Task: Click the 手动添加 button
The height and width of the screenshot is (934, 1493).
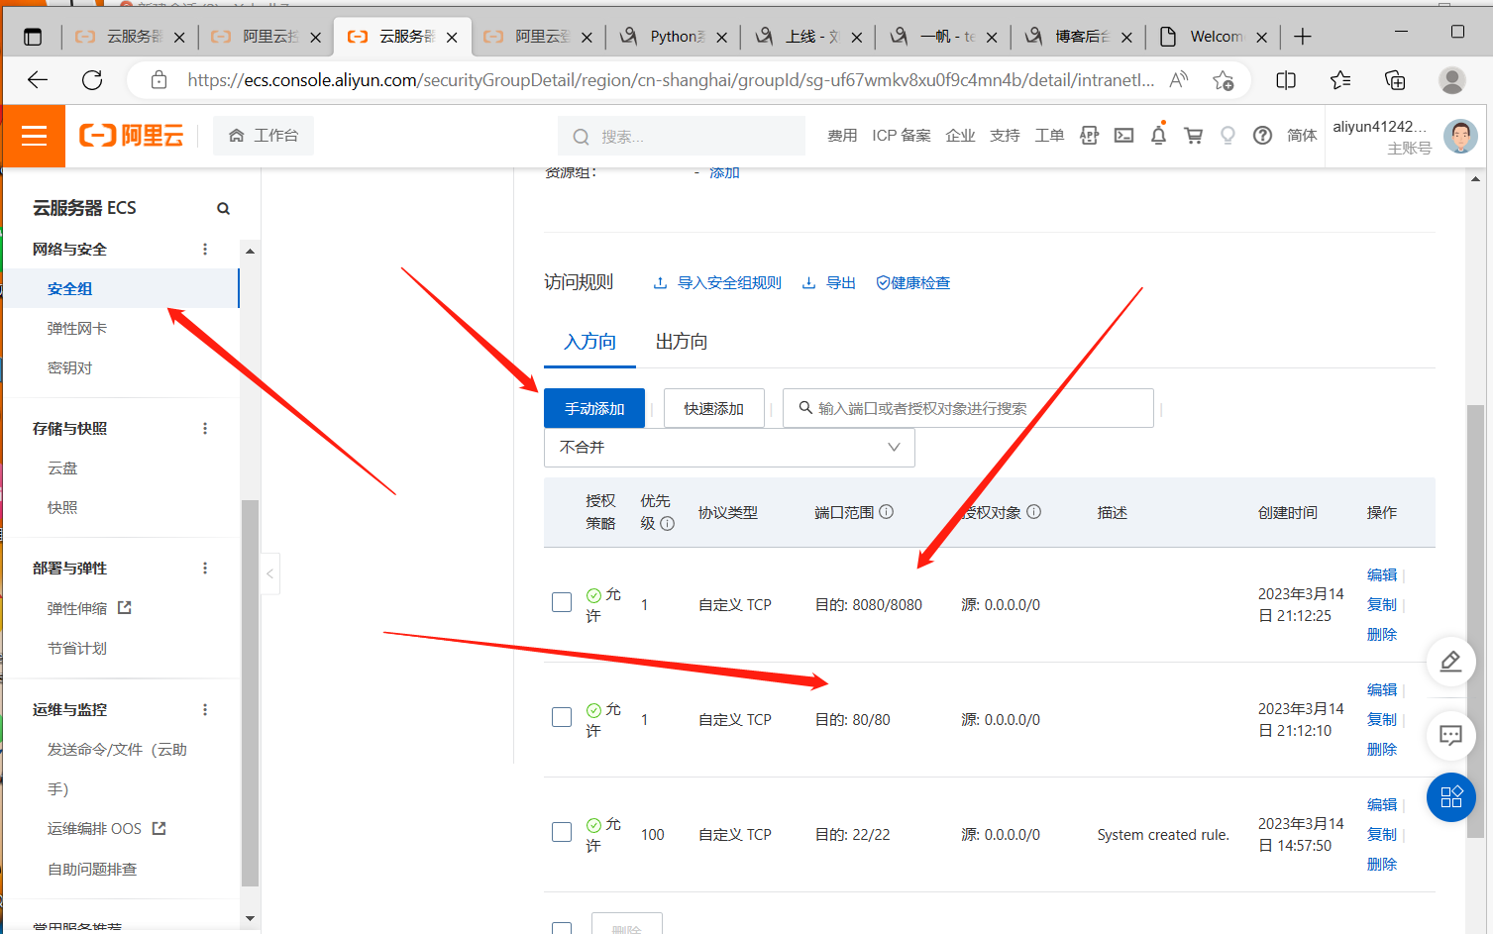Action: pos(594,408)
